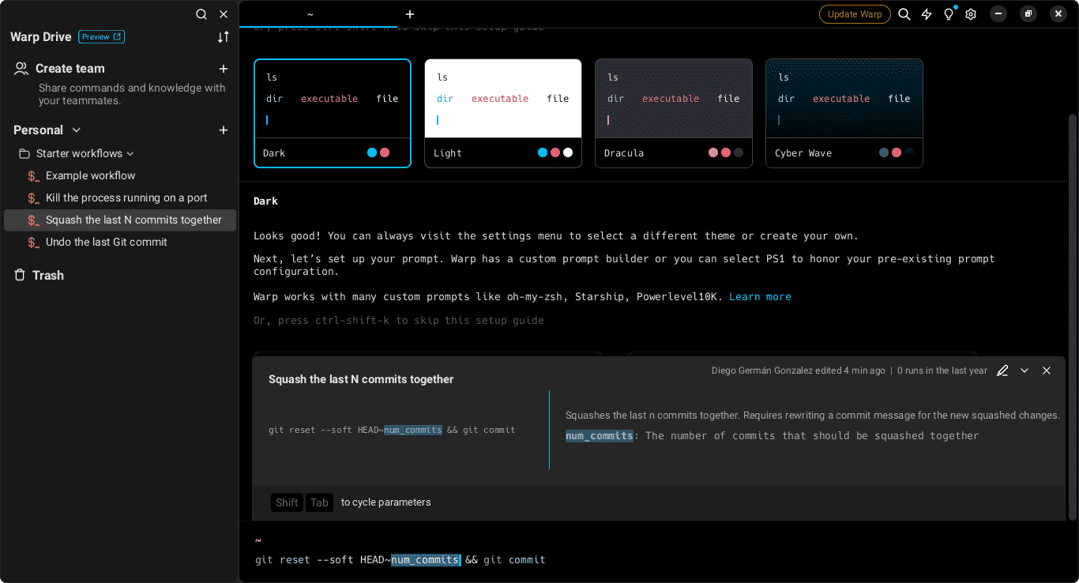This screenshot has width=1079, height=583.
Task: Click white color dot on Light theme
Action: point(568,152)
